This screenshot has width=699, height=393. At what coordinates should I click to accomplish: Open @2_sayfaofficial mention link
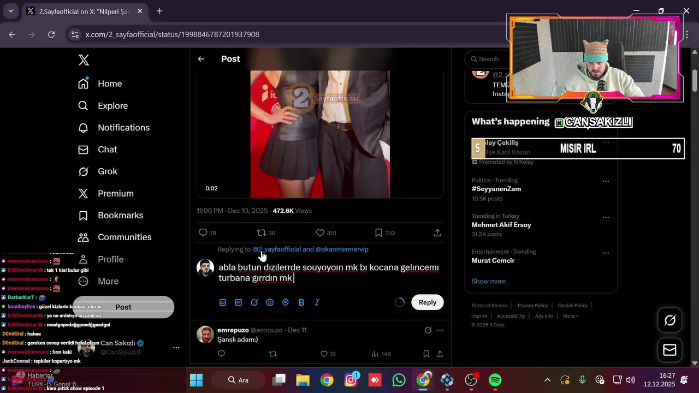[x=276, y=249]
